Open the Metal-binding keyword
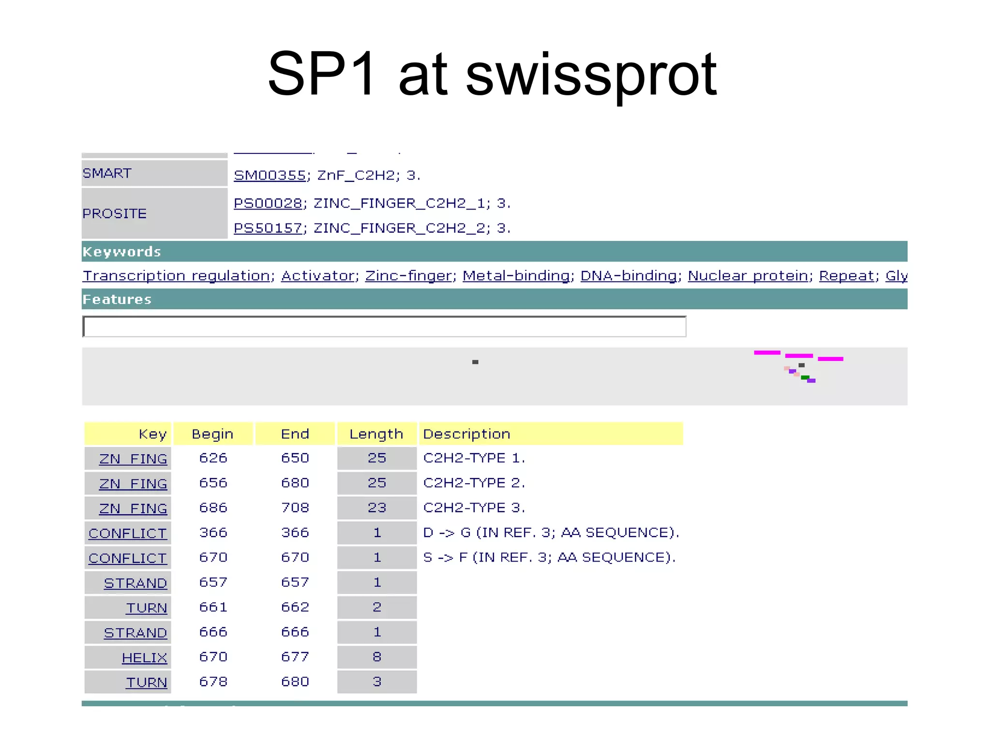This screenshot has height=743, width=991. tap(516, 276)
